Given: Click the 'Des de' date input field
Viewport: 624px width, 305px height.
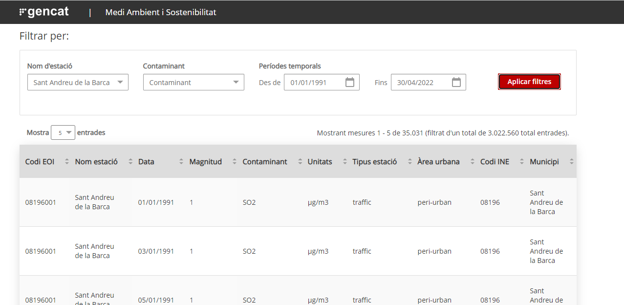Looking at the screenshot, I should click(x=315, y=83).
